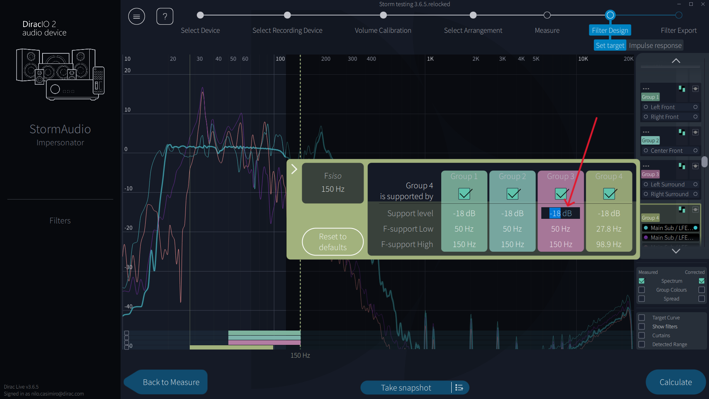The width and height of the screenshot is (709, 399).
Task: Disable Measured Spectrum checkbox
Action: click(x=642, y=281)
